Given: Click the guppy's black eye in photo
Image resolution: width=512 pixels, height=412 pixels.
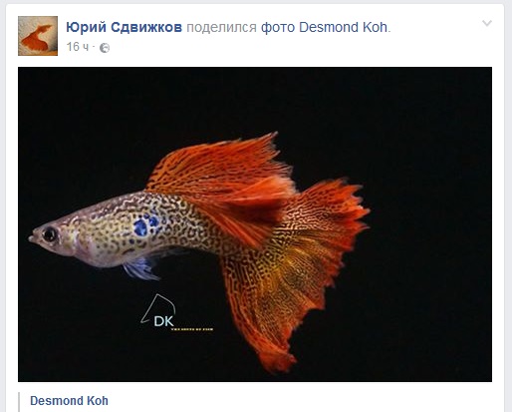Looking at the screenshot, I should [x=50, y=234].
